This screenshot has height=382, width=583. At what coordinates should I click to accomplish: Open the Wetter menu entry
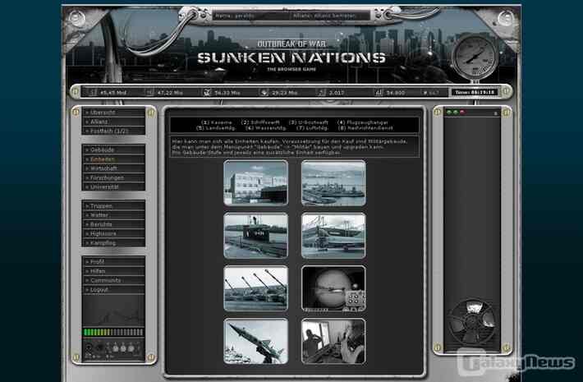click(113, 215)
